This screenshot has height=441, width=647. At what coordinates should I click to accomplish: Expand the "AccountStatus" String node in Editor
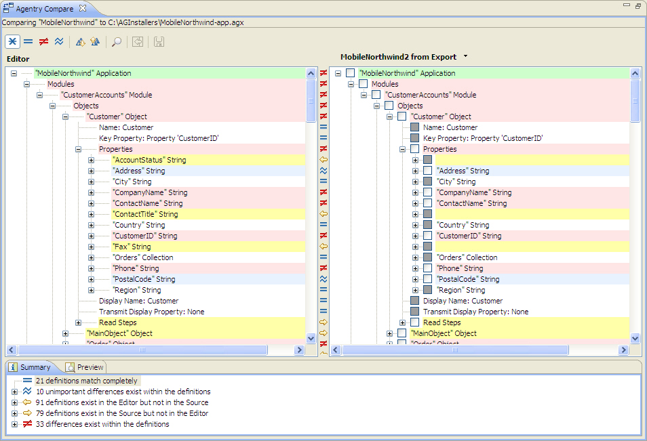(x=91, y=160)
